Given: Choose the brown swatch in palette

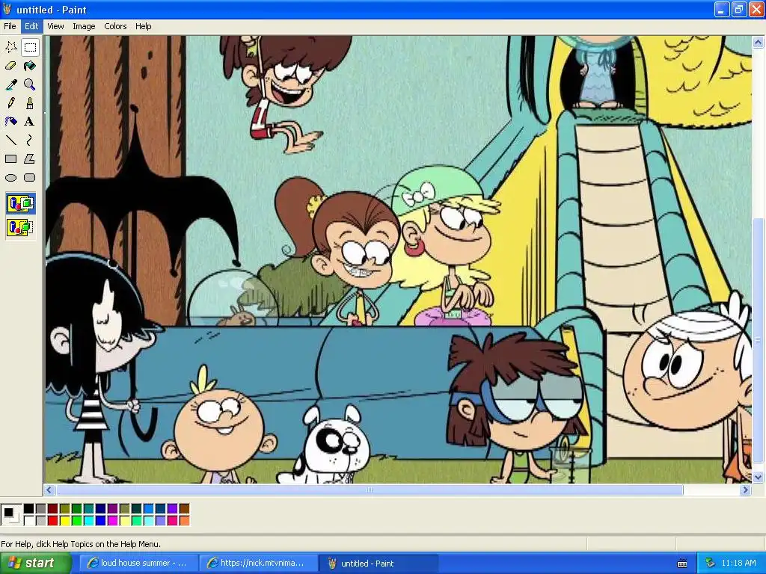Looking at the screenshot, I should point(184,508).
